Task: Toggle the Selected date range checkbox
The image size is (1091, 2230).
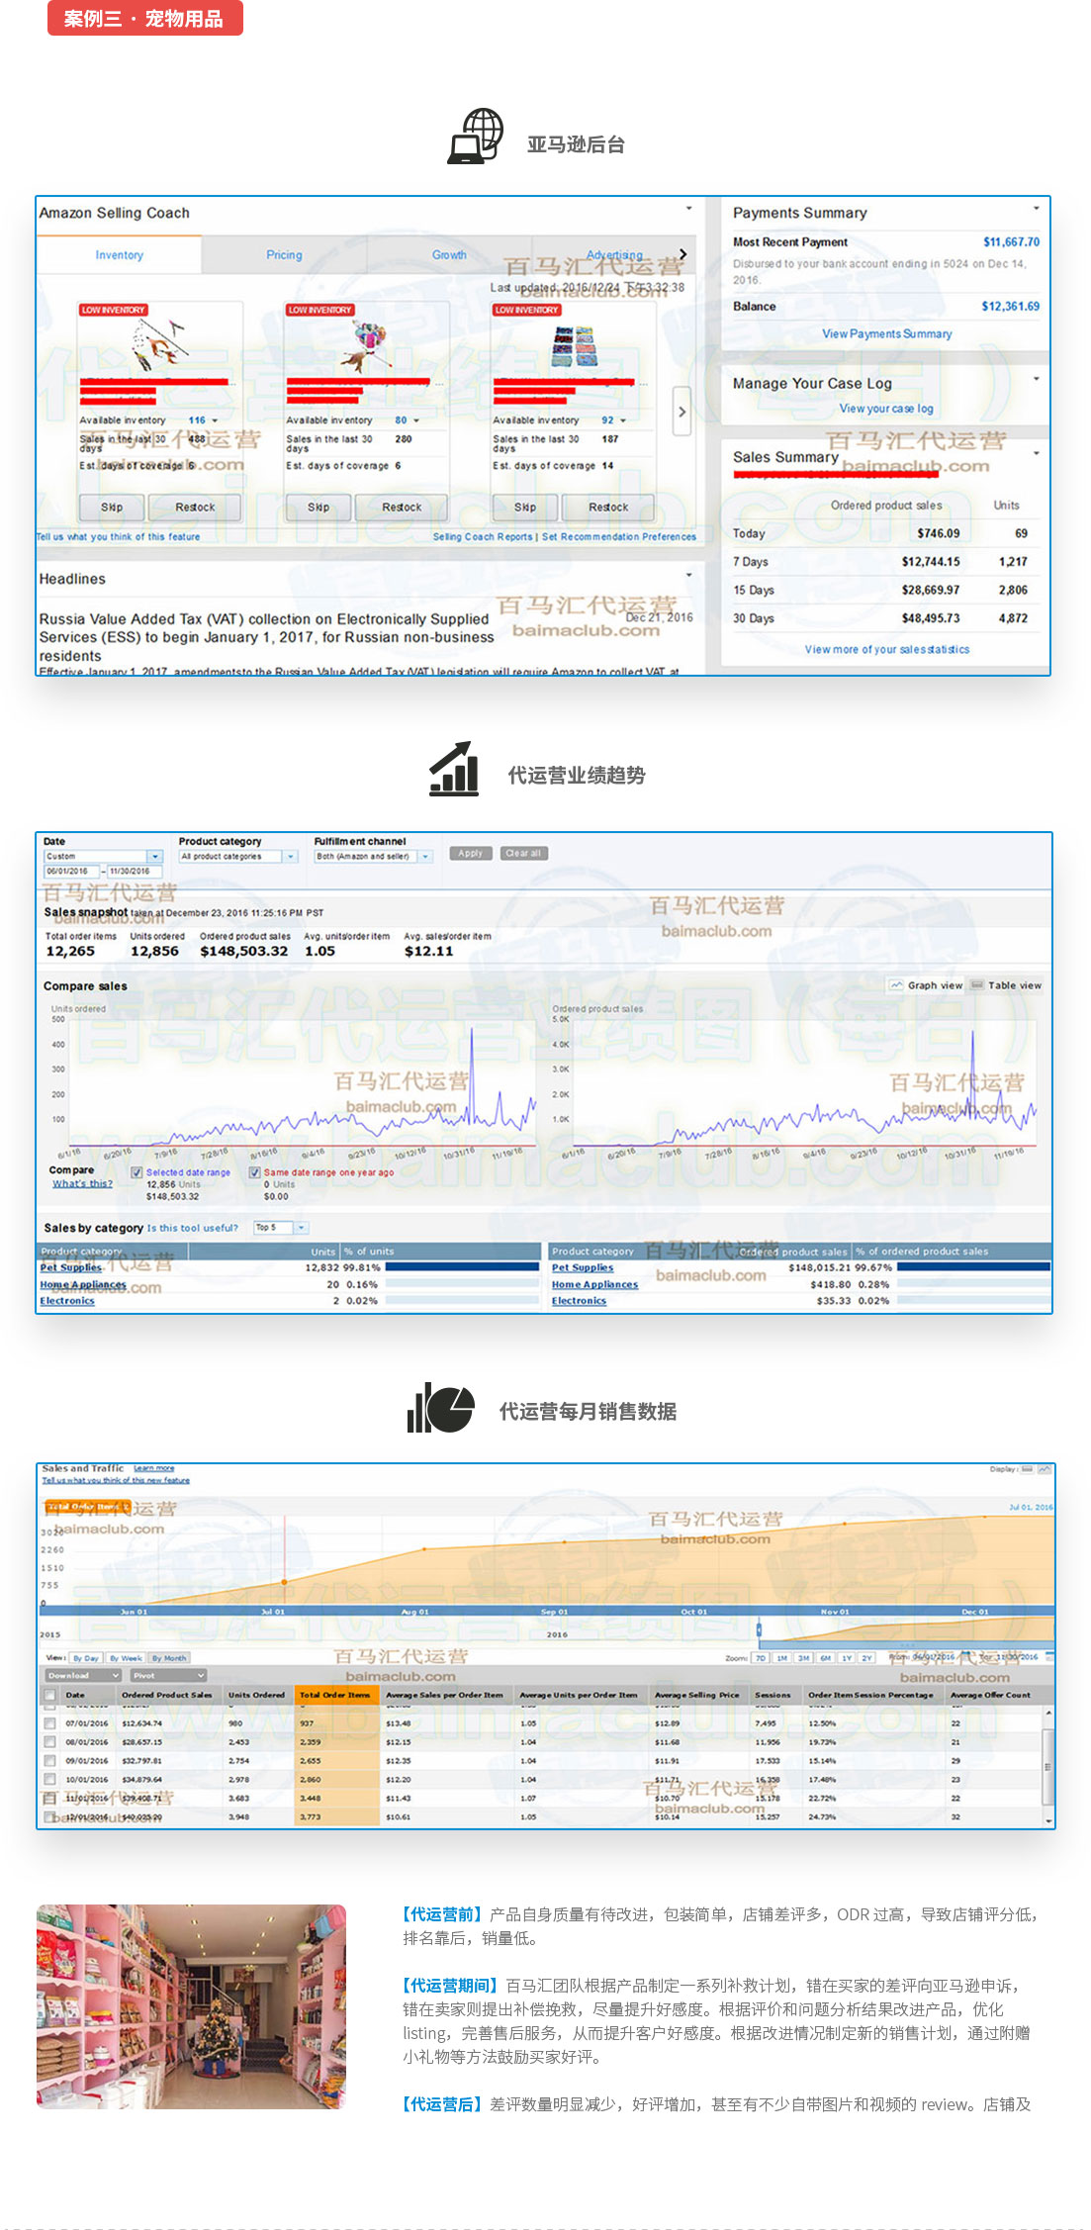Action: [137, 1172]
